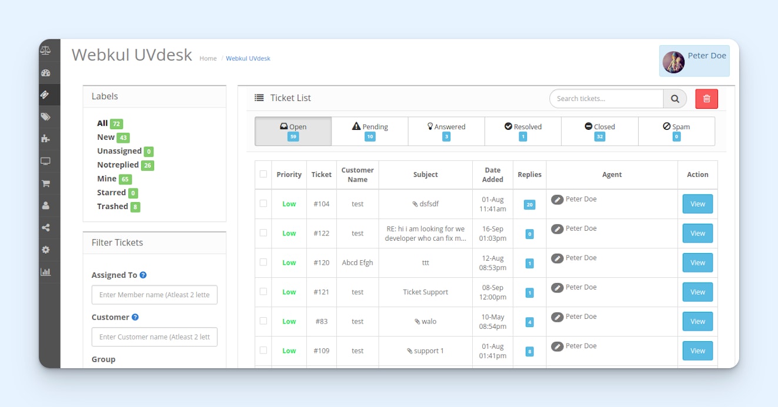778x407 pixels.
Task: Select the All label filter
Action: point(109,123)
